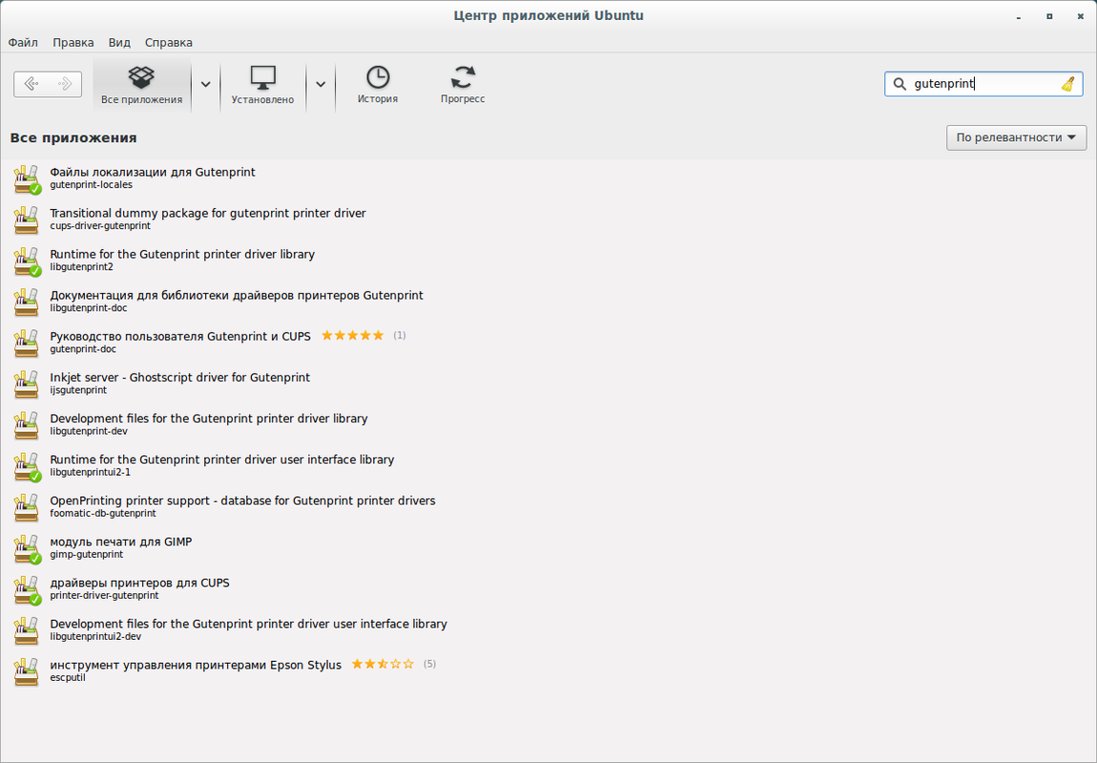Select Документация для библиотеки драйверов принтеров entry

click(x=548, y=302)
